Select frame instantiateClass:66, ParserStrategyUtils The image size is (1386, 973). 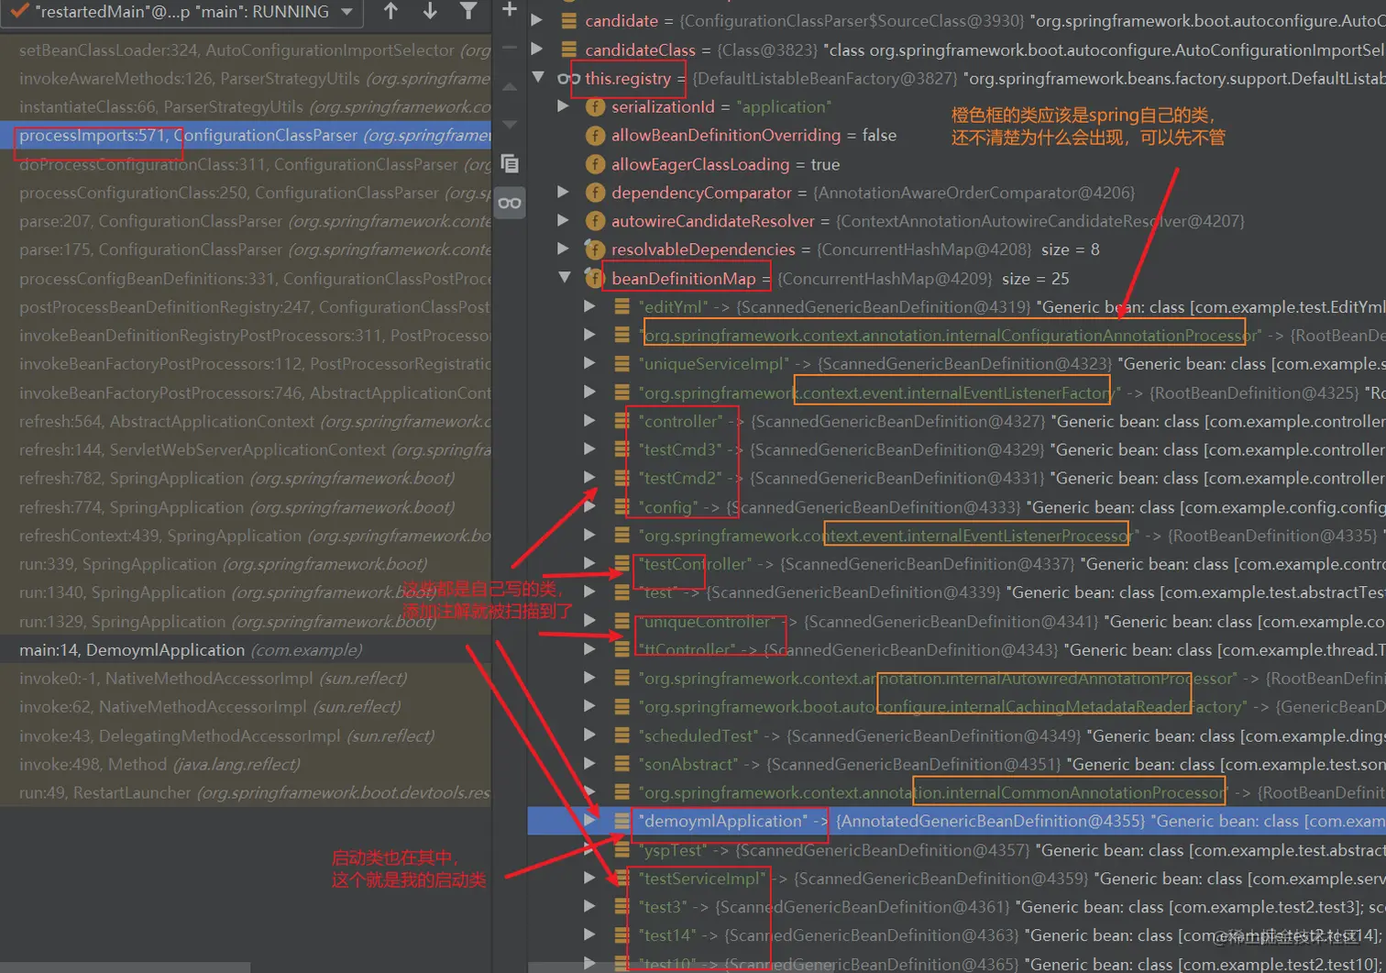point(246,107)
